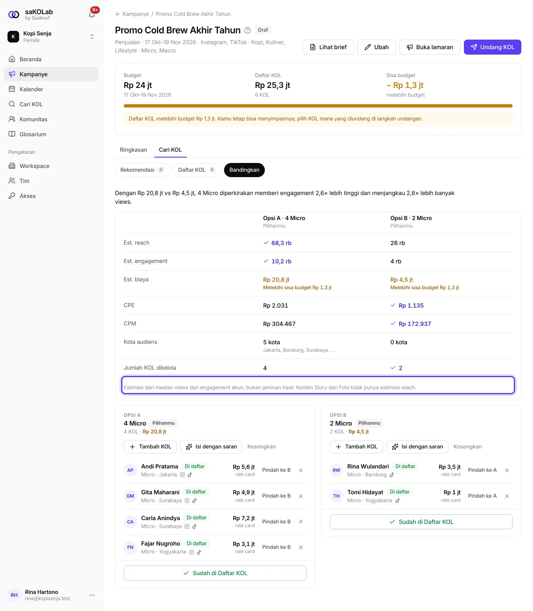Go to Cari KOL in the sidebar
The height and width of the screenshot is (611, 533).
click(51, 104)
